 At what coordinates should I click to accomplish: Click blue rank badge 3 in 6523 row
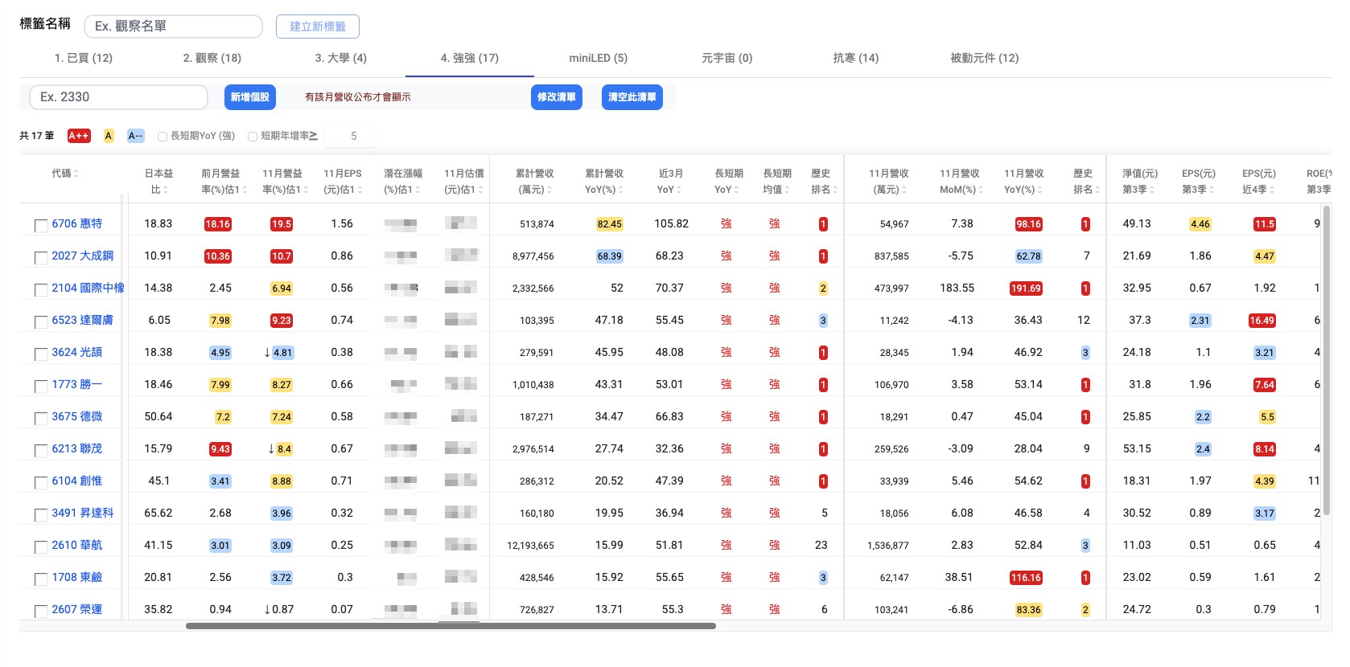823,321
